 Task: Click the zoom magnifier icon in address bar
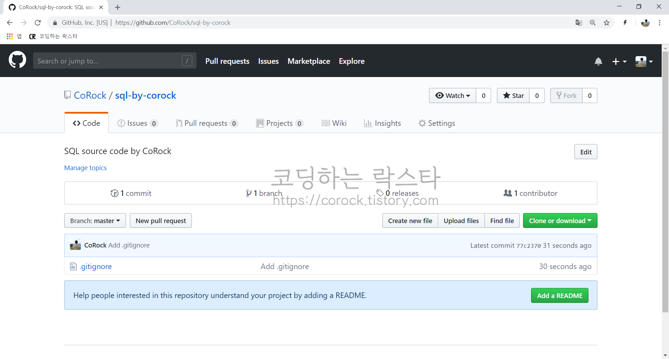pyautogui.click(x=593, y=23)
